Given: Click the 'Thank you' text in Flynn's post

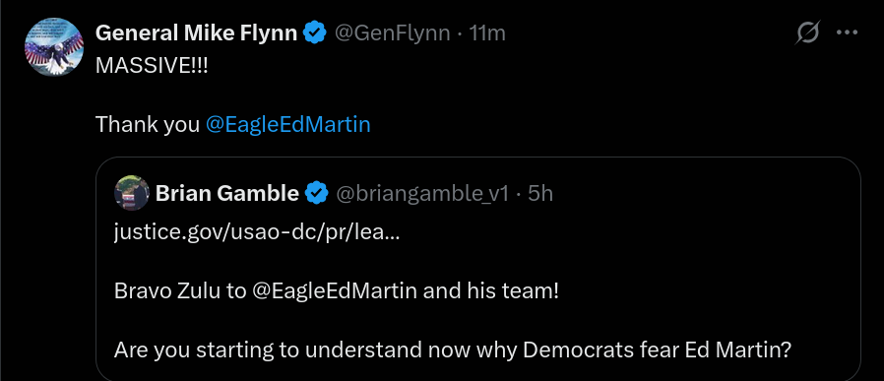Looking at the screenshot, I should pyautogui.click(x=148, y=124).
